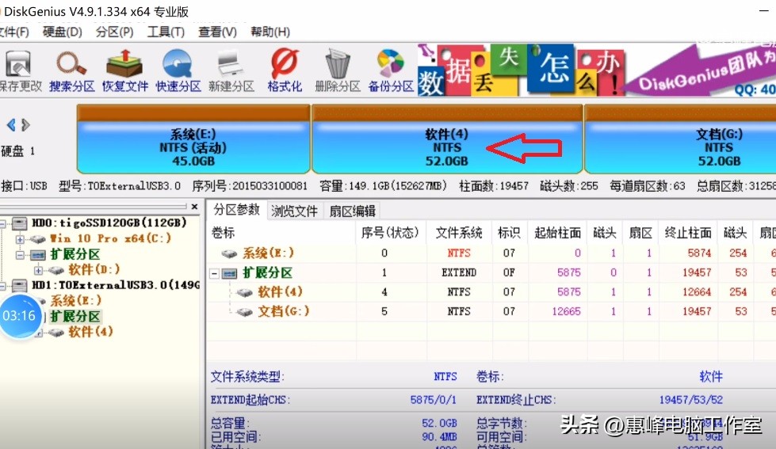Click the DiskGenius data loss banner ad
The image size is (776, 449).
[596, 70]
